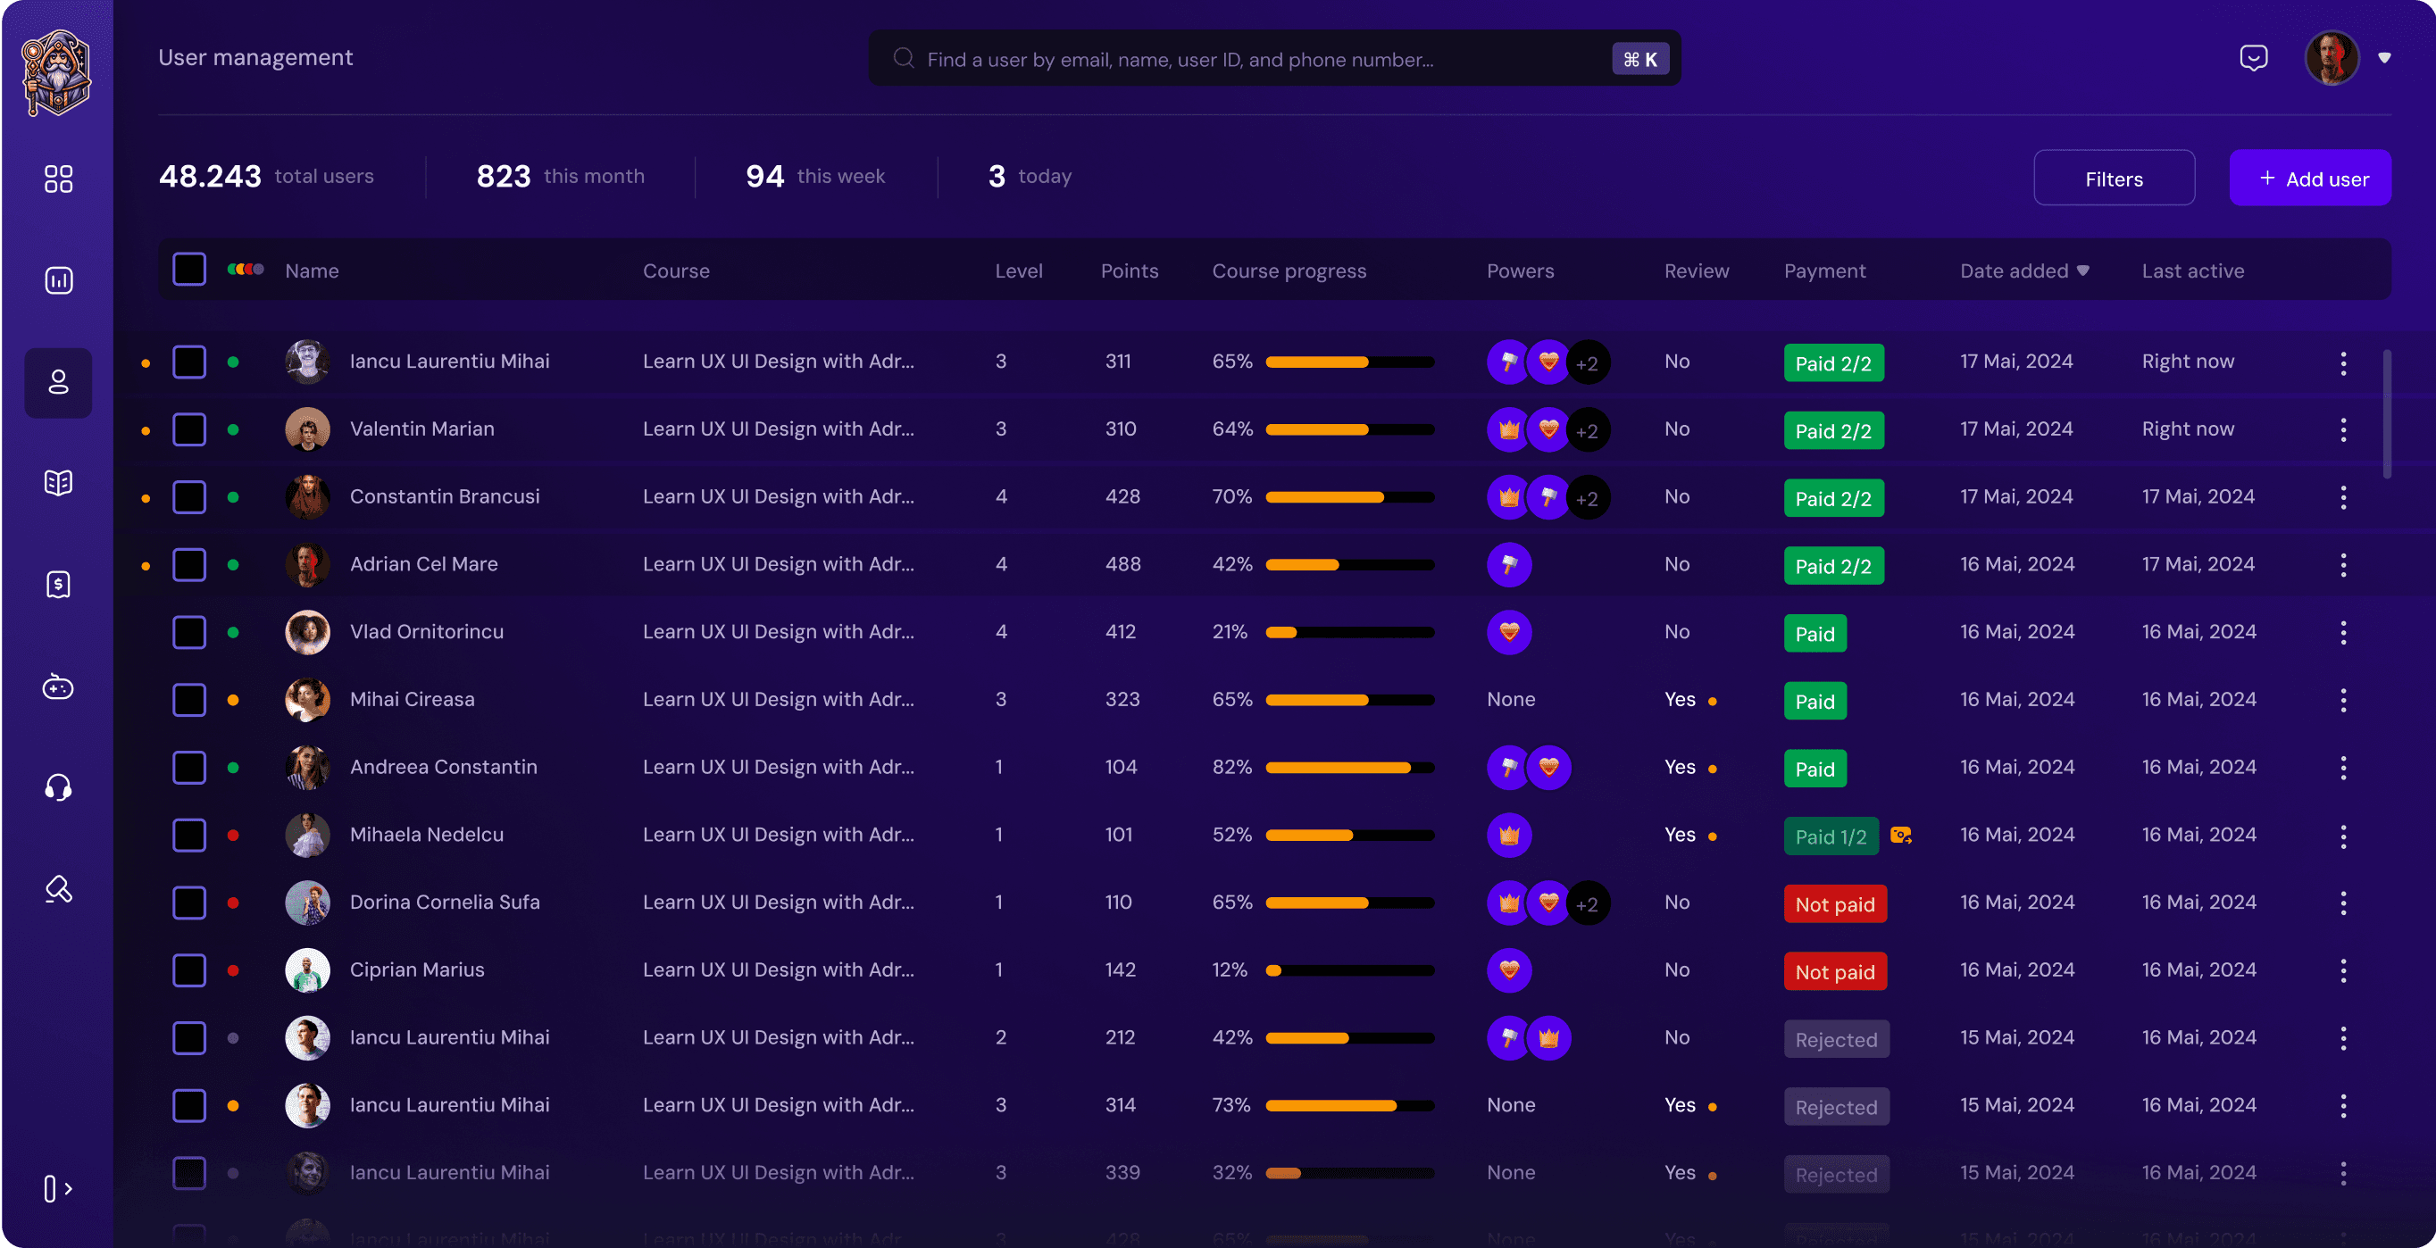The width and height of the screenshot is (2436, 1248).
Task: Select the courses book icon in the sidebar
Action: coord(58,482)
